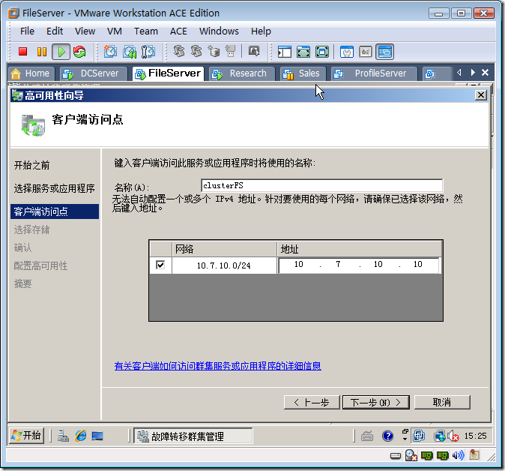Click the blue help icon in system tray
This screenshot has height=471, width=505.
[x=388, y=436]
